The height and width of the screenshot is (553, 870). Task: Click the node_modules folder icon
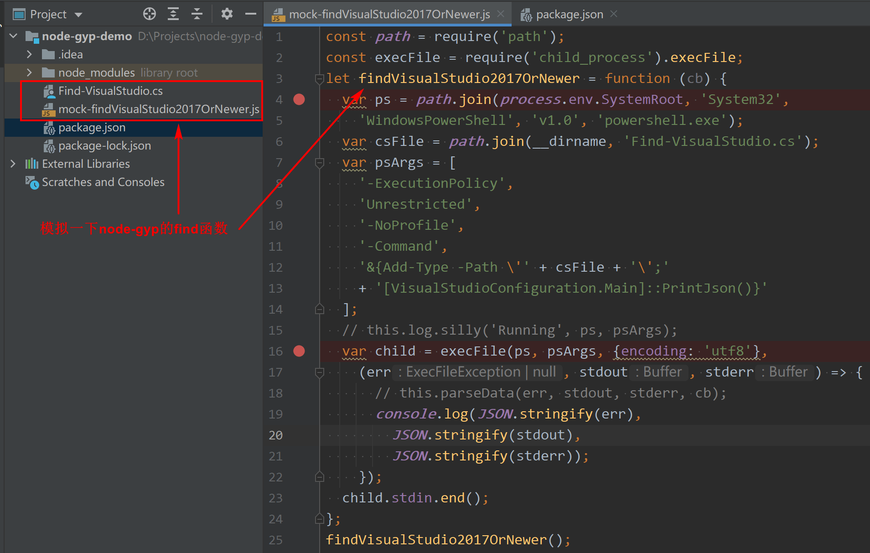coord(48,72)
